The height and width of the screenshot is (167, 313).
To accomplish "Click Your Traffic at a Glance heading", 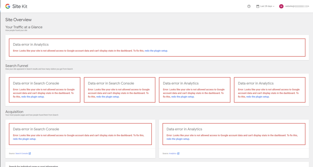I will (x=24, y=27).
